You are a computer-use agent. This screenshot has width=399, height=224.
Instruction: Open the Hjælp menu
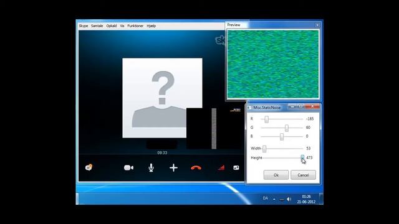coord(151,26)
